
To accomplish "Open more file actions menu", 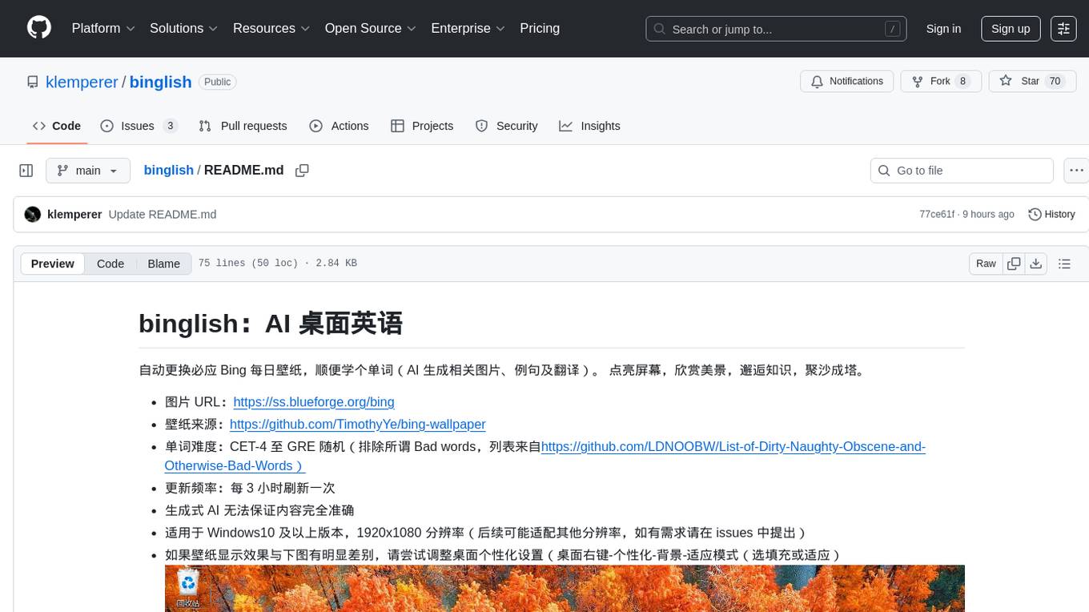I will [x=1077, y=171].
